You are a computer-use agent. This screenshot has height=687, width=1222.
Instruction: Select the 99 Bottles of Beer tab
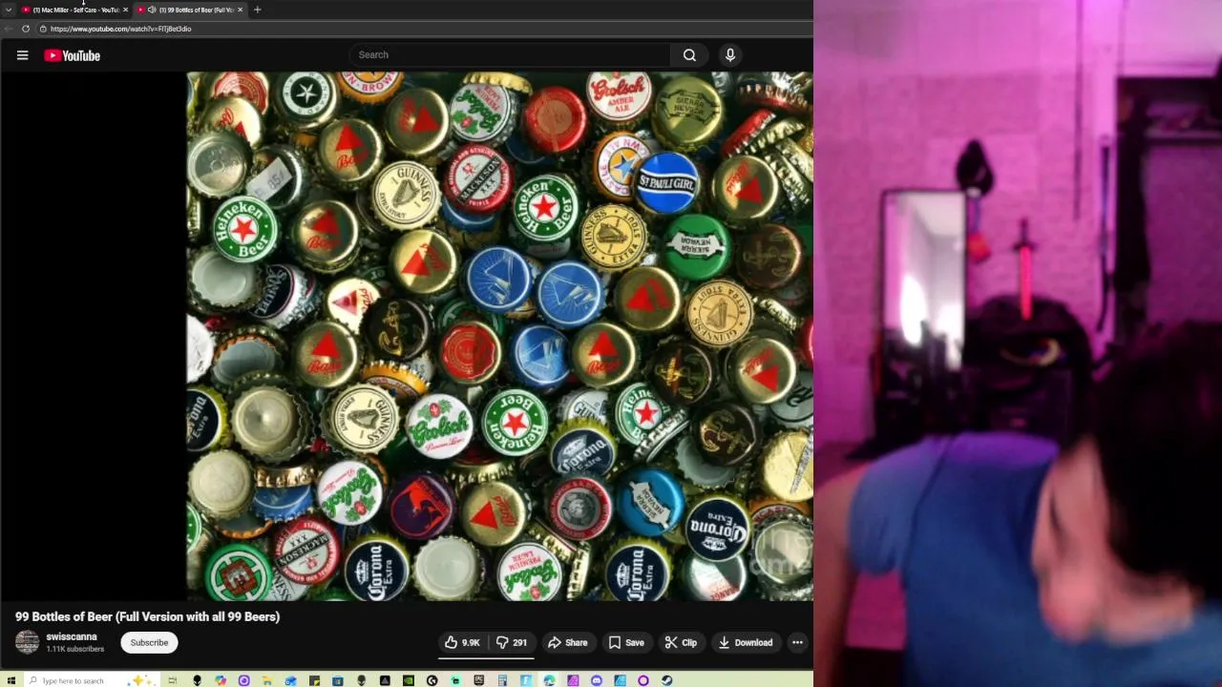tap(189, 10)
